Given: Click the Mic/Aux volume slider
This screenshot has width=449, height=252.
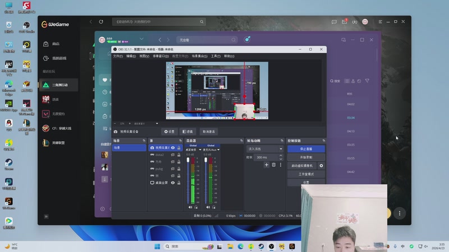Looking at the screenshot, I should coord(206,180).
